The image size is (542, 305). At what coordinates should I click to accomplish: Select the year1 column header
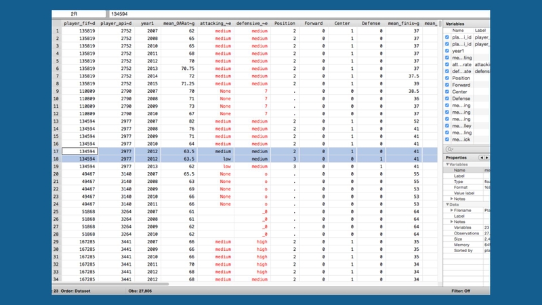click(148, 24)
